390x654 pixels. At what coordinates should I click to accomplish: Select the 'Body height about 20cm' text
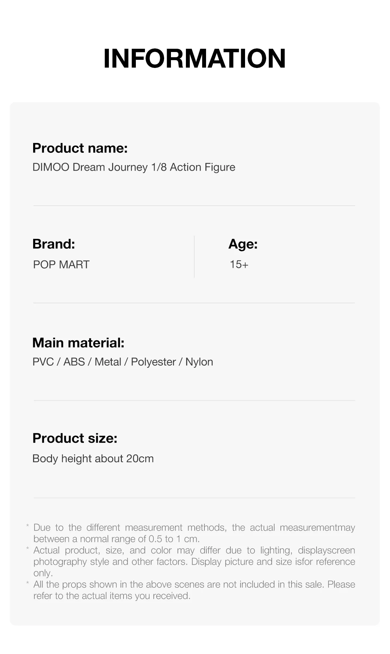(93, 459)
